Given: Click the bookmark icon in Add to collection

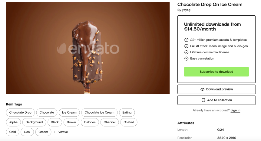Looking at the screenshot, I should pyautogui.click(x=203, y=100).
